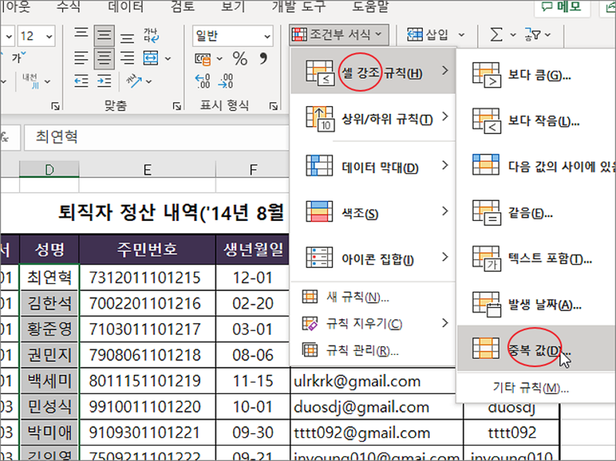Toggle Middle Align vertical alignment
This screenshot has height=461, width=616.
click(x=104, y=35)
